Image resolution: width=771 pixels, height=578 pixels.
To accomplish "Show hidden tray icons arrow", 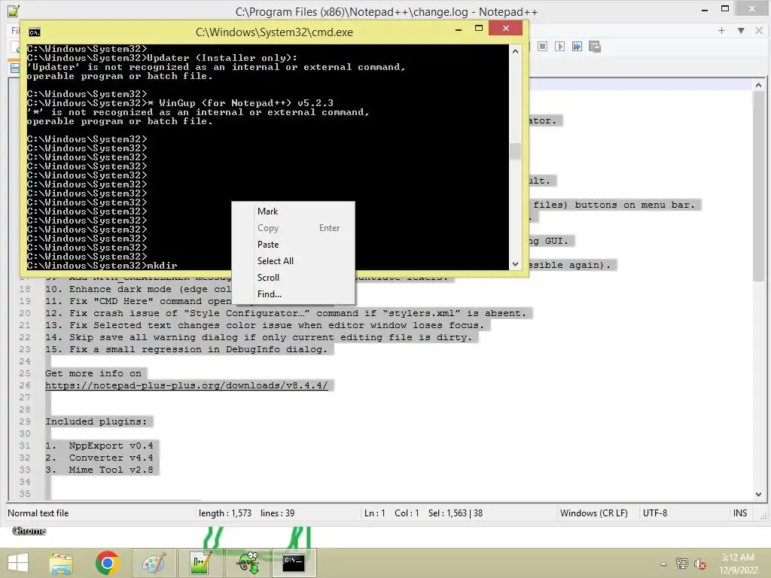I will tap(663, 564).
